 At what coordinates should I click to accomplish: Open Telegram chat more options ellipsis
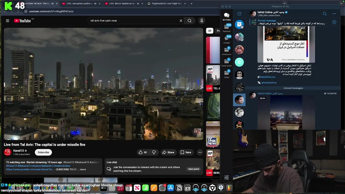coord(334,14)
